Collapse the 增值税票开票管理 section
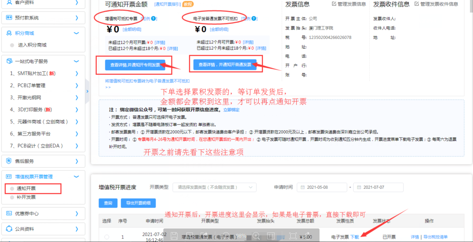The height and width of the screenshot is (242, 473). (x=76, y=177)
